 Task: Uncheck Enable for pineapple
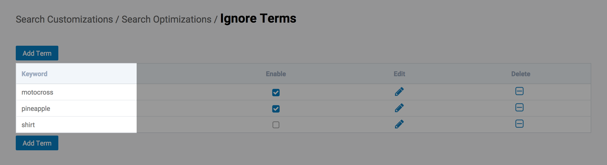276,109
